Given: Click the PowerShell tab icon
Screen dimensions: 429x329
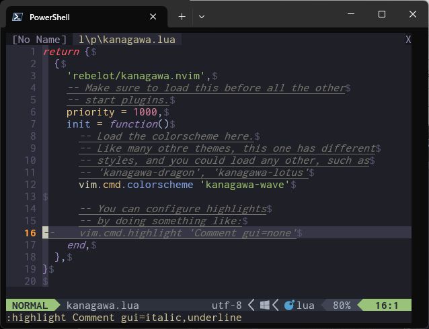Looking at the screenshot, I should pyautogui.click(x=17, y=17).
